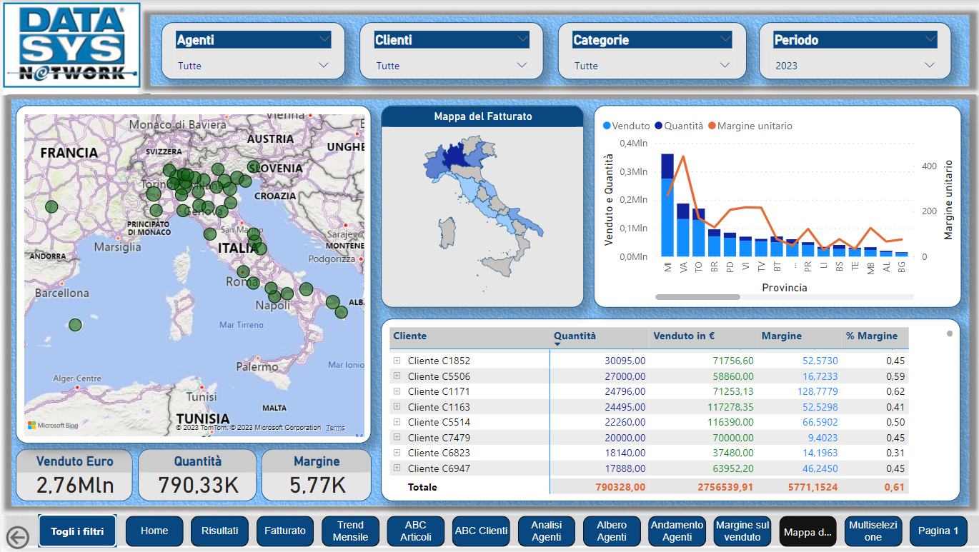
Task: Click the Terms link on the map
Action: [x=335, y=428]
